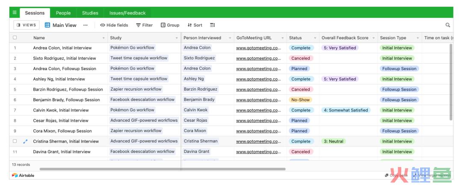This screenshot has width=462, height=185.
Task: Switch to the People tab
Action: coord(63,13)
